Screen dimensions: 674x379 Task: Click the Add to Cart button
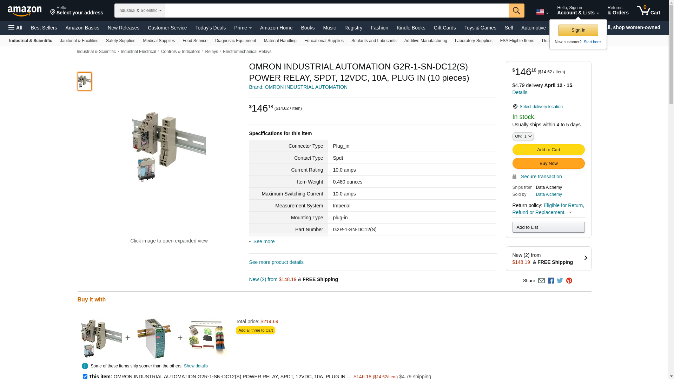[x=549, y=150]
